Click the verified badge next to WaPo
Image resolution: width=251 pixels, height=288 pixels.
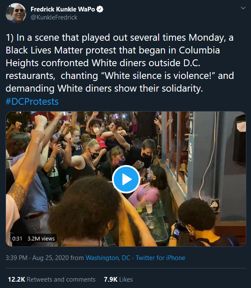click(x=100, y=9)
